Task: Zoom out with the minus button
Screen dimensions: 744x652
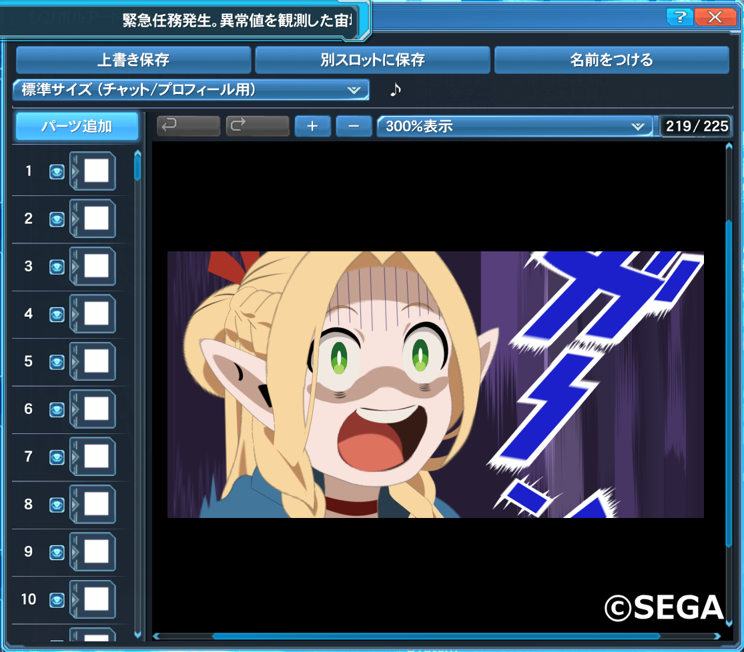Action: click(354, 126)
